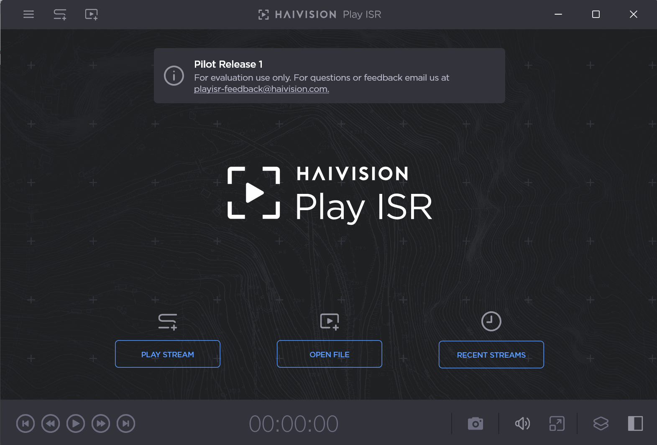657x445 pixels.
Task: Toggle the audio volume speaker icon
Action: pos(522,424)
